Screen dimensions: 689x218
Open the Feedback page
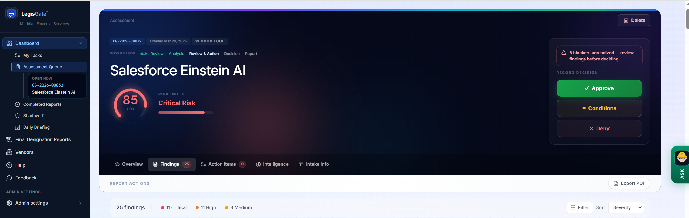pos(45,178)
